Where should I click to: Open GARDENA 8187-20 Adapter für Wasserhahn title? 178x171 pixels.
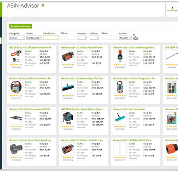(x=30, y=48)
